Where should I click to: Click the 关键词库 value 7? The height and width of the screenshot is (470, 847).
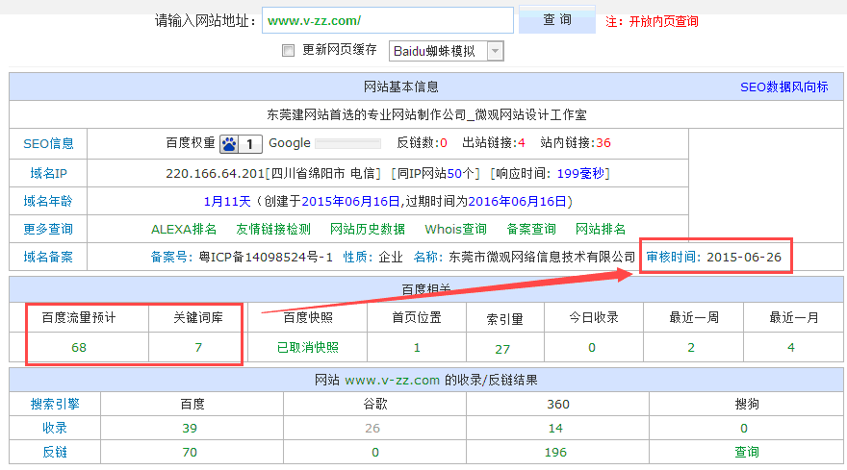coord(198,348)
